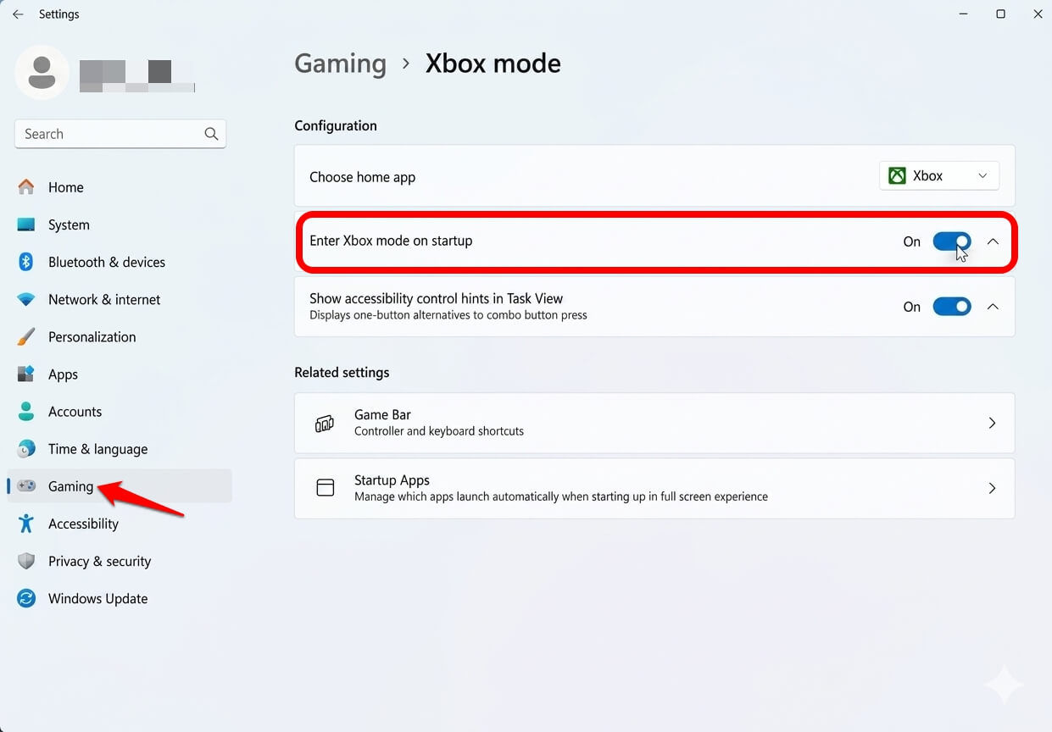Select Personalization in sidebar
The width and height of the screenshot is (1052, 732).
click(120, 336)
